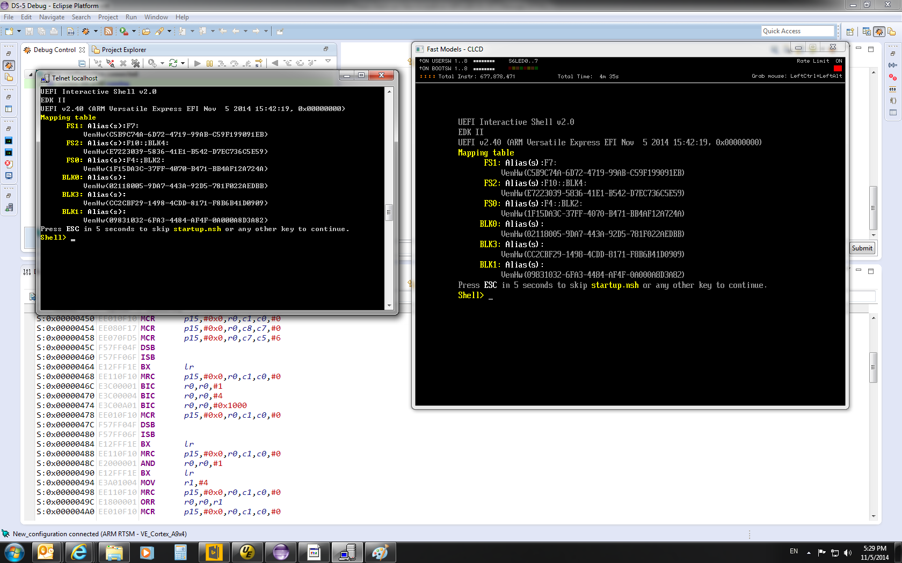Viewport: 902px width, 563px height.
Task: Open the first terminal console fast view icon
Action: (9, 140)
